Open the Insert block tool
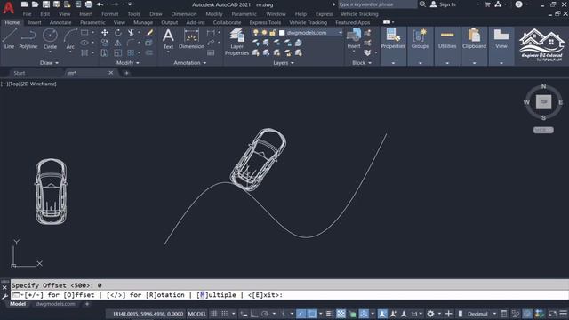This screenshot has width=569, height=320. [x=354, y=38]
